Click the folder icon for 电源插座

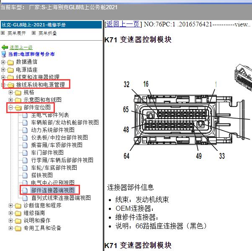[x=10, y=70]
